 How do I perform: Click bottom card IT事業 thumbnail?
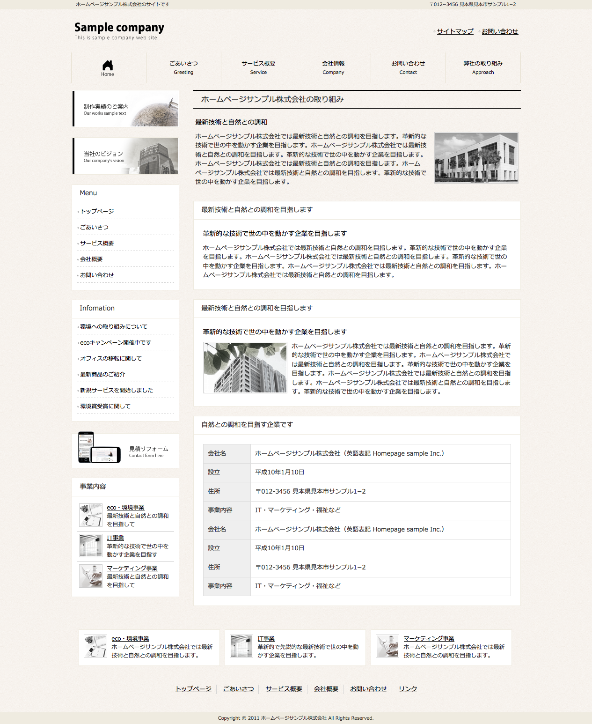tap(241, 646)
